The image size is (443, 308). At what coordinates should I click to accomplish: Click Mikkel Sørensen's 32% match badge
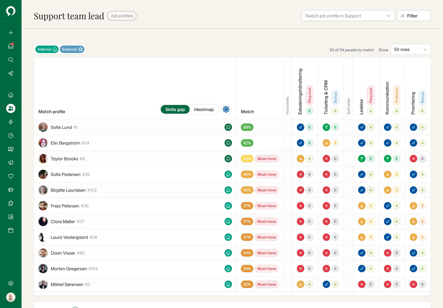[247, 284]
